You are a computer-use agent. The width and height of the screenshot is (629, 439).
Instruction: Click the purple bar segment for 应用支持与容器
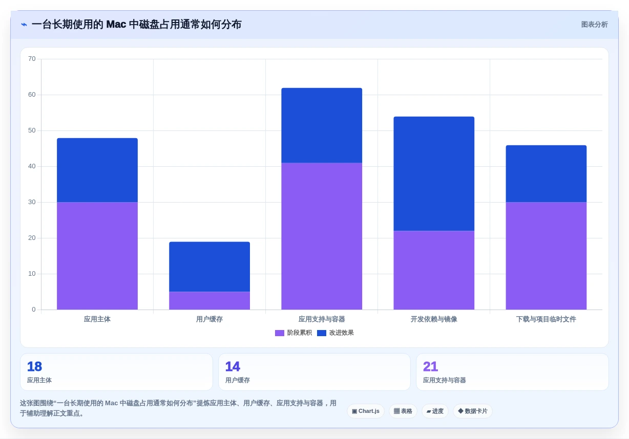click(322, 236)
